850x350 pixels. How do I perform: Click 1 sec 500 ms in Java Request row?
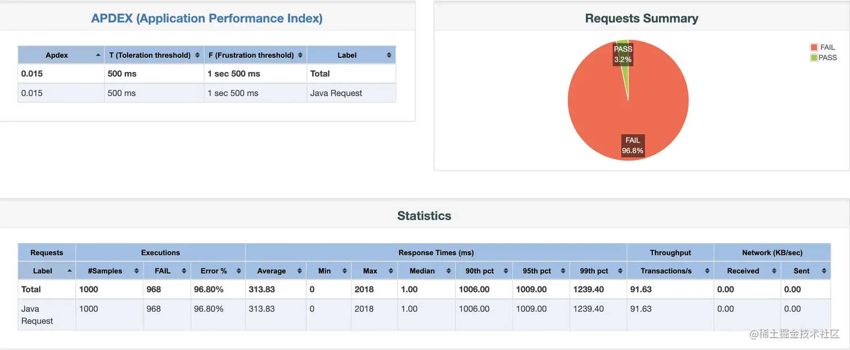(x=233, y=93)
